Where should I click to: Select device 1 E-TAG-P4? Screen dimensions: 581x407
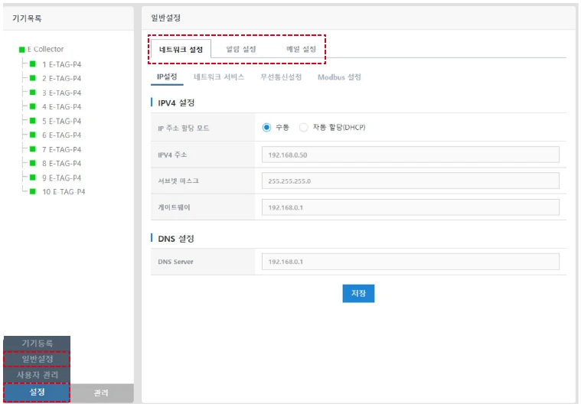[x=61, y=64]
